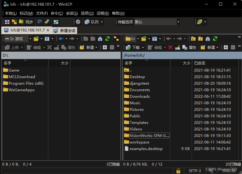The image size is (242, 174).
Task: Click the local directory tree icon
Action: [116, 39]
